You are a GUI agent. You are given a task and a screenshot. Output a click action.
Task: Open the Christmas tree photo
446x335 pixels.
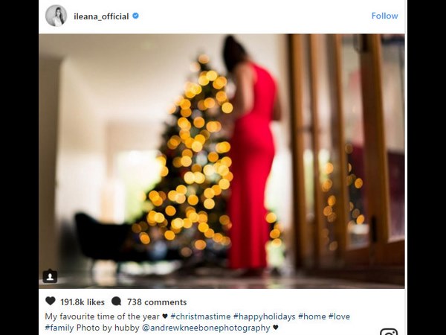pyautogui.click(x=222, y=162)
